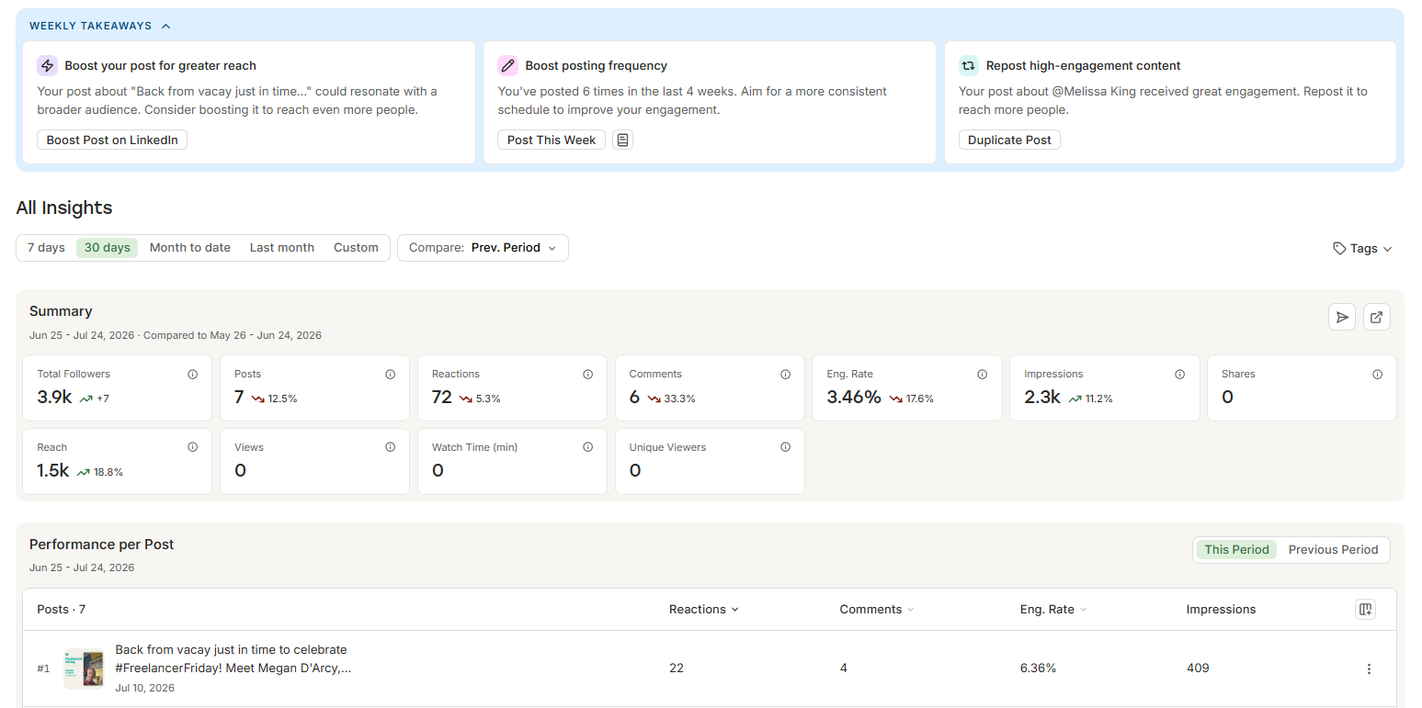The width and height of the screenshot is (1422, 708).
Task: Toggle to This Period view
Action: click(1236, 549)
